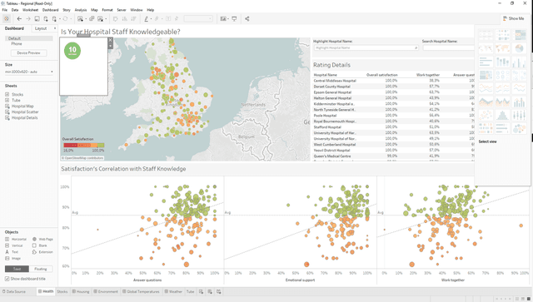Click the Overall Satisfaction color legend
The width and height of the screenshot is (533, 302).
[x=83, y=145]
